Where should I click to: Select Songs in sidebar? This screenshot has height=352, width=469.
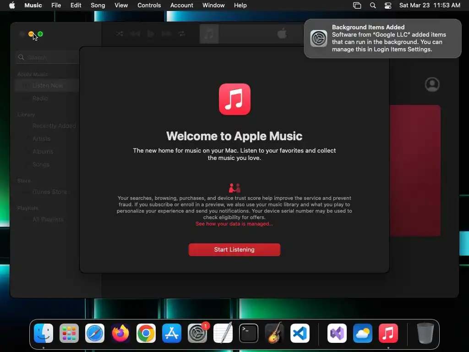pos(47,165)
